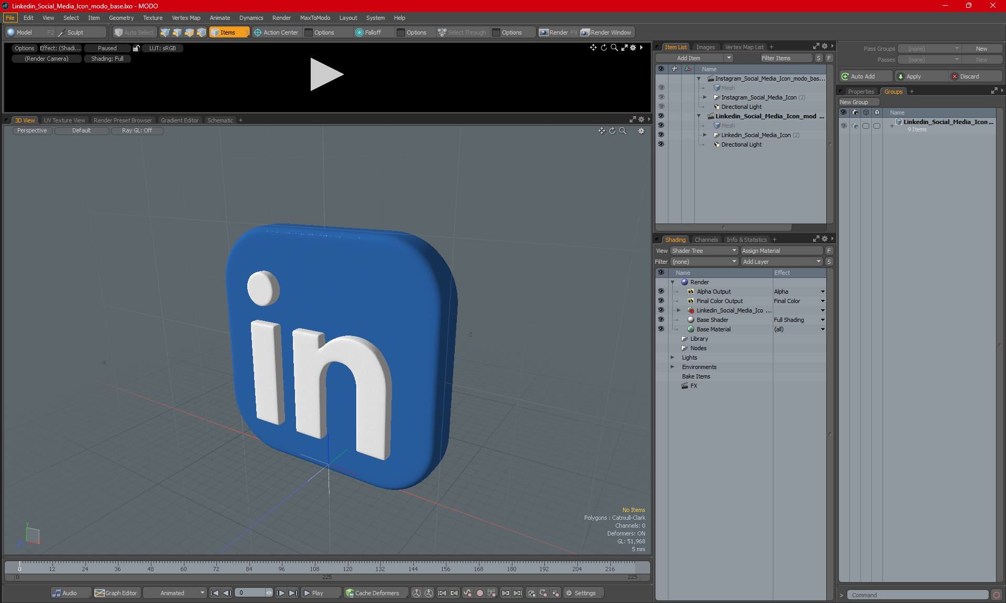Activate the Items selection mode

point(229,32)
